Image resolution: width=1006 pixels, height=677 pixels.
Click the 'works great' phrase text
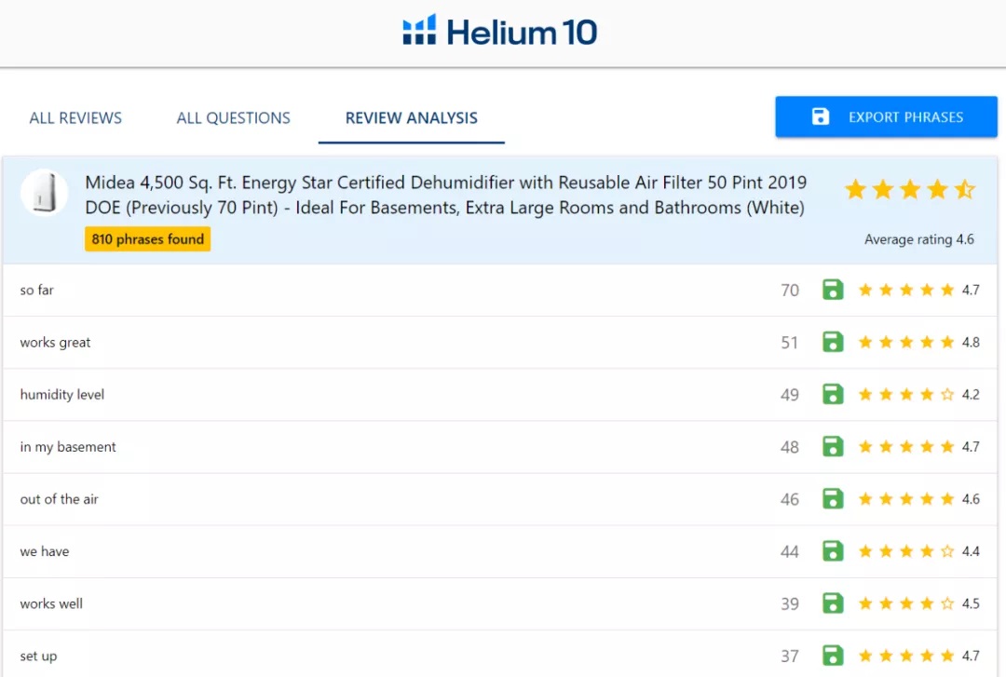[56, 343]
